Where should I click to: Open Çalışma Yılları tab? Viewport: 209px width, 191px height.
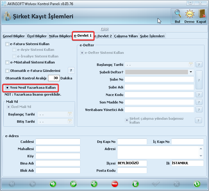click(126, 36)
